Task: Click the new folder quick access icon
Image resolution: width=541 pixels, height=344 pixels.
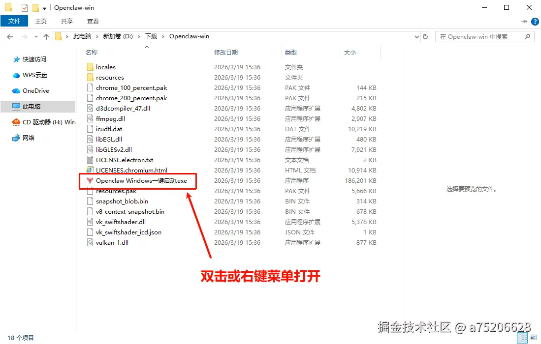Action: pyautogui.click(x=35, y=7)
